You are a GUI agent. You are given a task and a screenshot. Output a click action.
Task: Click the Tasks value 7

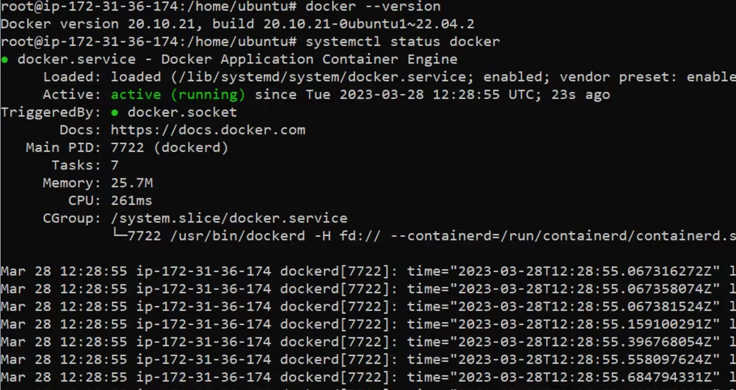tap(115, 165)
